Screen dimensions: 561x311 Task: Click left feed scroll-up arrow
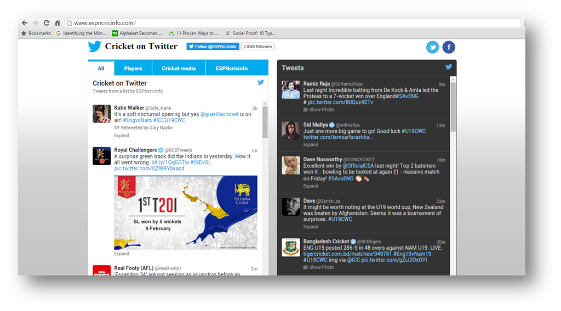265,103
